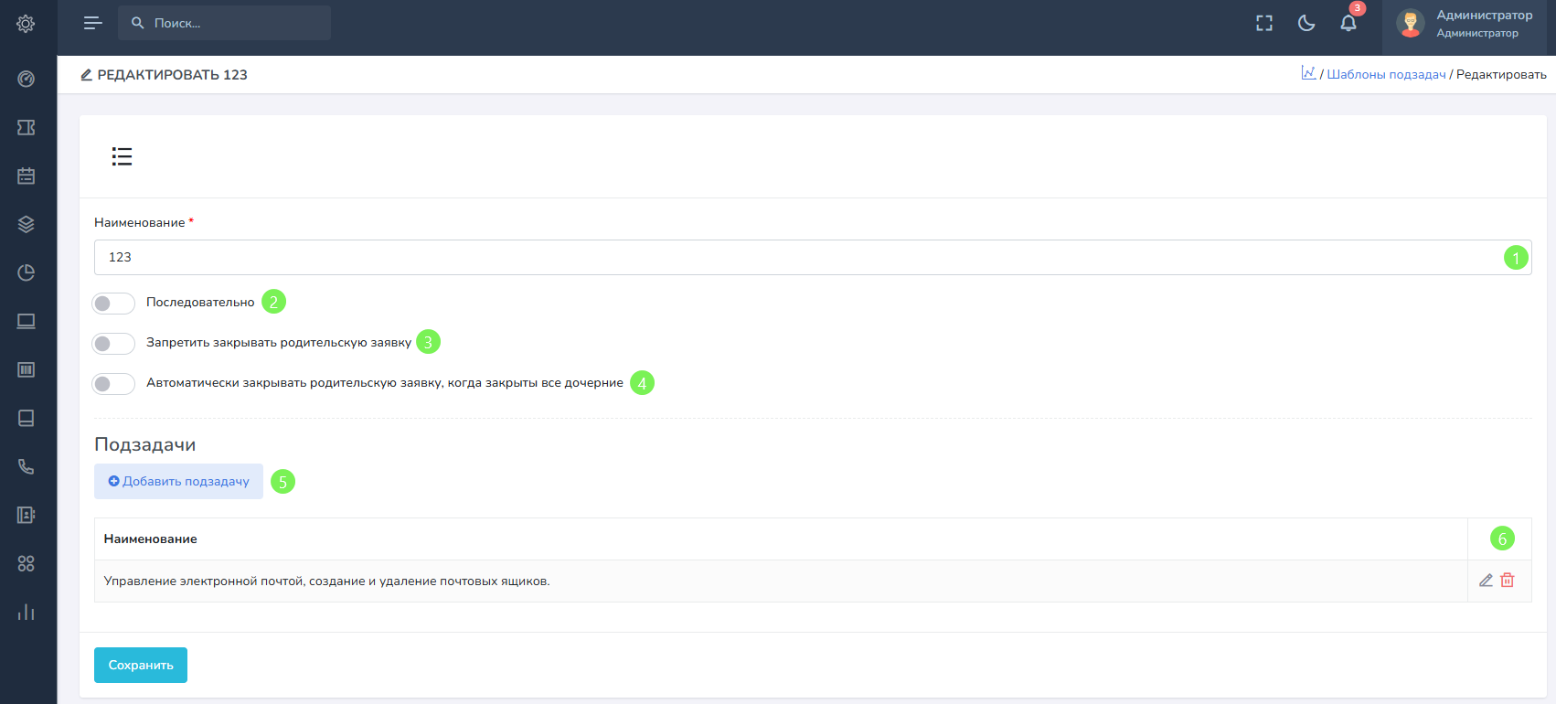Turn on Автоматически закрывать родительскую заявку toggle

point(113,383)
